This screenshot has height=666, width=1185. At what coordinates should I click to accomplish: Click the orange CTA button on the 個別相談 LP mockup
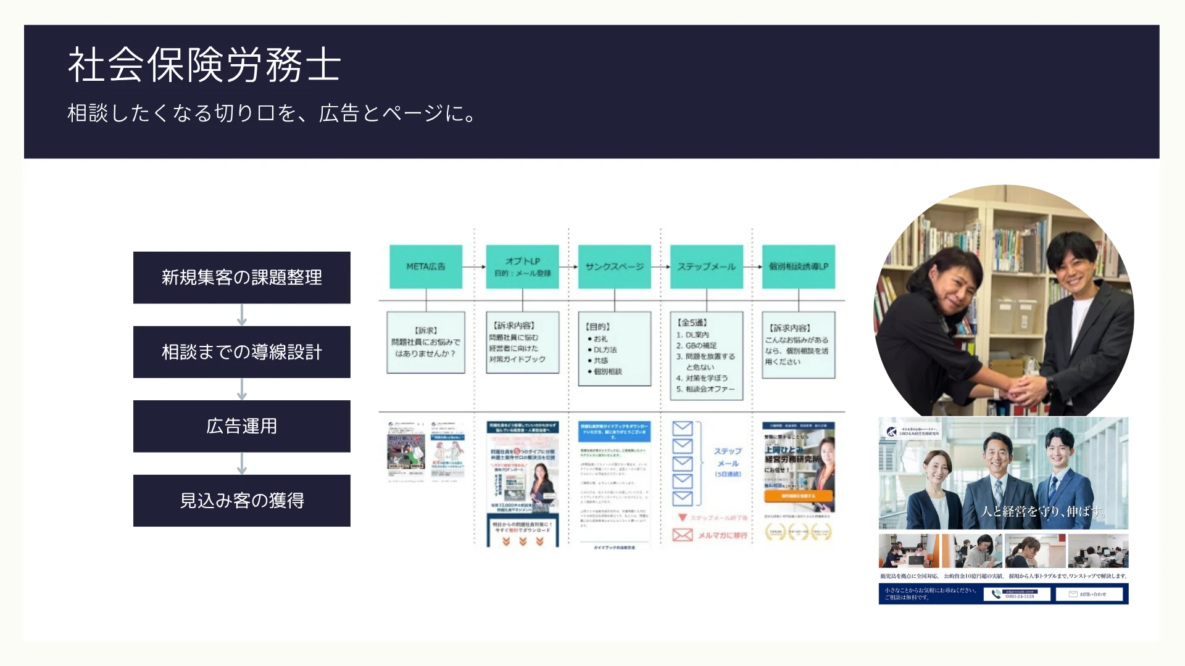coord(799,495)
